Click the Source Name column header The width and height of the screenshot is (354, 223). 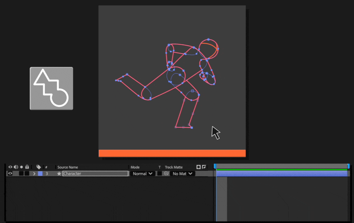coord(68,167)
